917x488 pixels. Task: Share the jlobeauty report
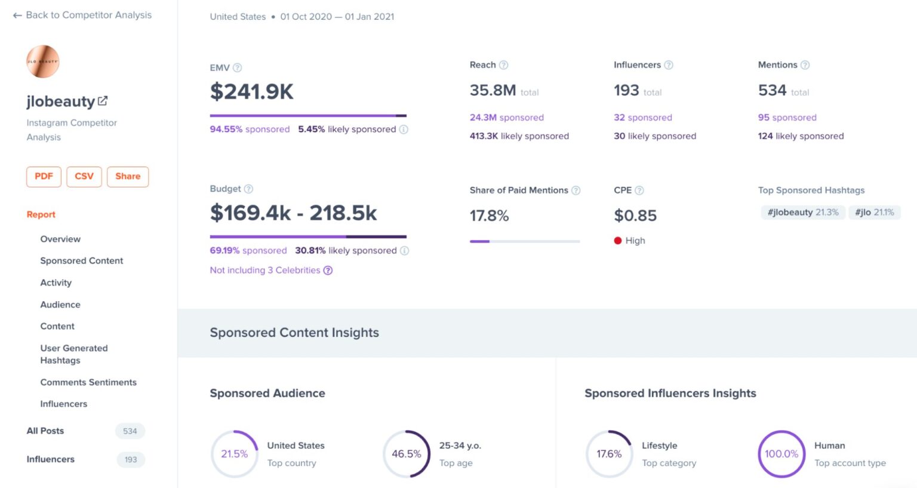(x=127, y=176)
